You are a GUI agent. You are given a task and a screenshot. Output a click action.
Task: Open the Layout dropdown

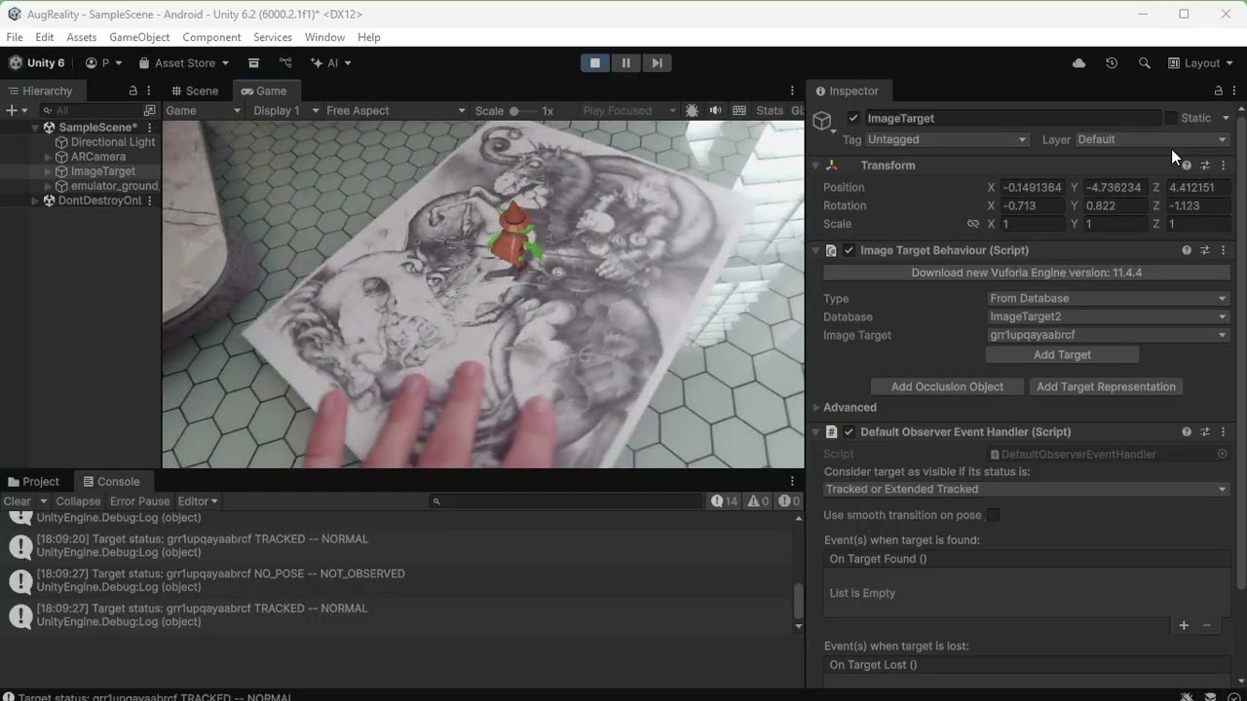(x=1201, y=63)
